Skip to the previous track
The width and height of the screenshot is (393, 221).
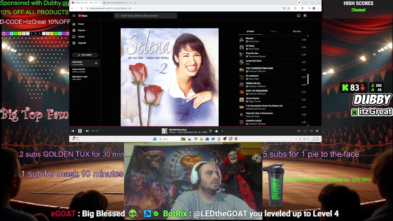[x=72, y=131]
